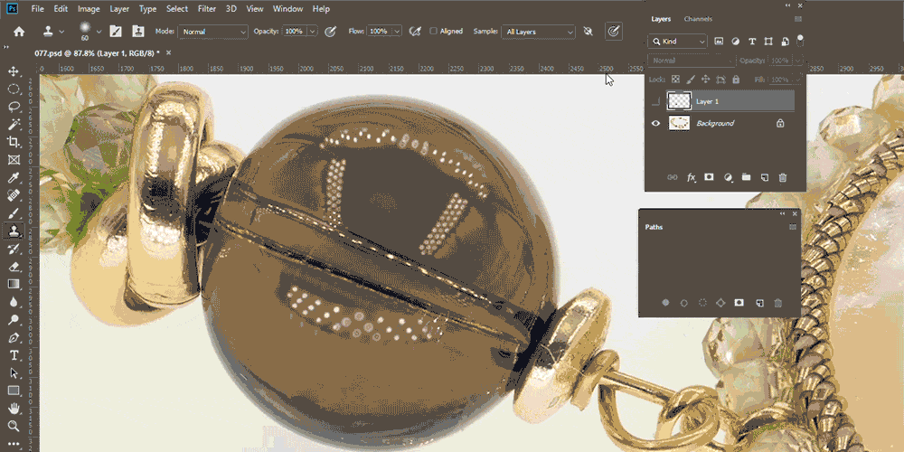Select the History Brush tool
The width and height of the screenshot is (904, 452).
(14, 250)
